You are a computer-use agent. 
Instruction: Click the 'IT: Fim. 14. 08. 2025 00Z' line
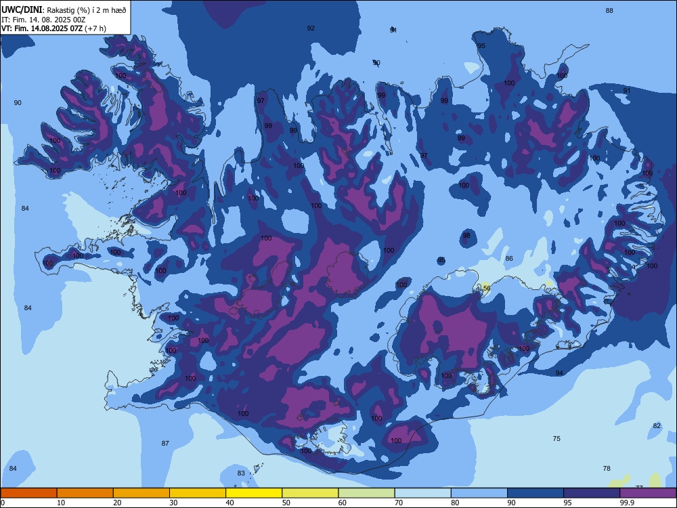pyautogui.click(x=43, y=20)
